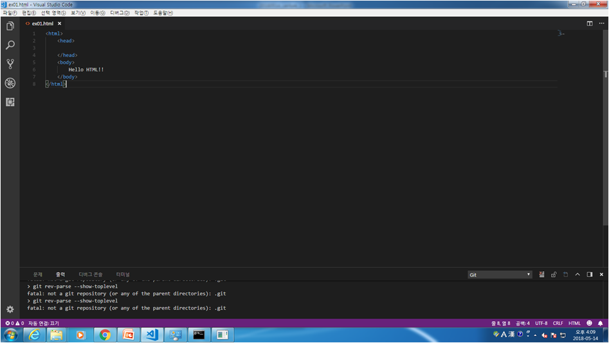This screenshot has height=343, width=609.
Task: Toggle output scroll lock
Action: (554, 274)
